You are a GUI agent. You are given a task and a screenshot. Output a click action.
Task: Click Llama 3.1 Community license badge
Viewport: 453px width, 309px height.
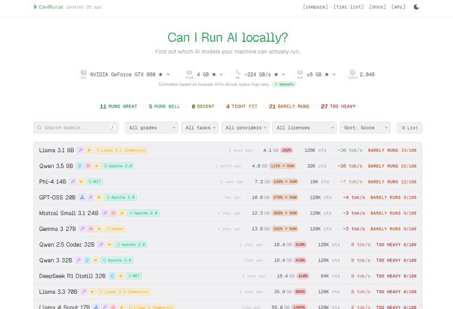pos(121,150)
